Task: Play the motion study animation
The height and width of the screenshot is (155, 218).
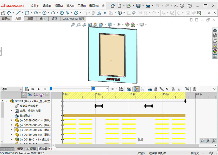Action: click(x=39, y=89)
